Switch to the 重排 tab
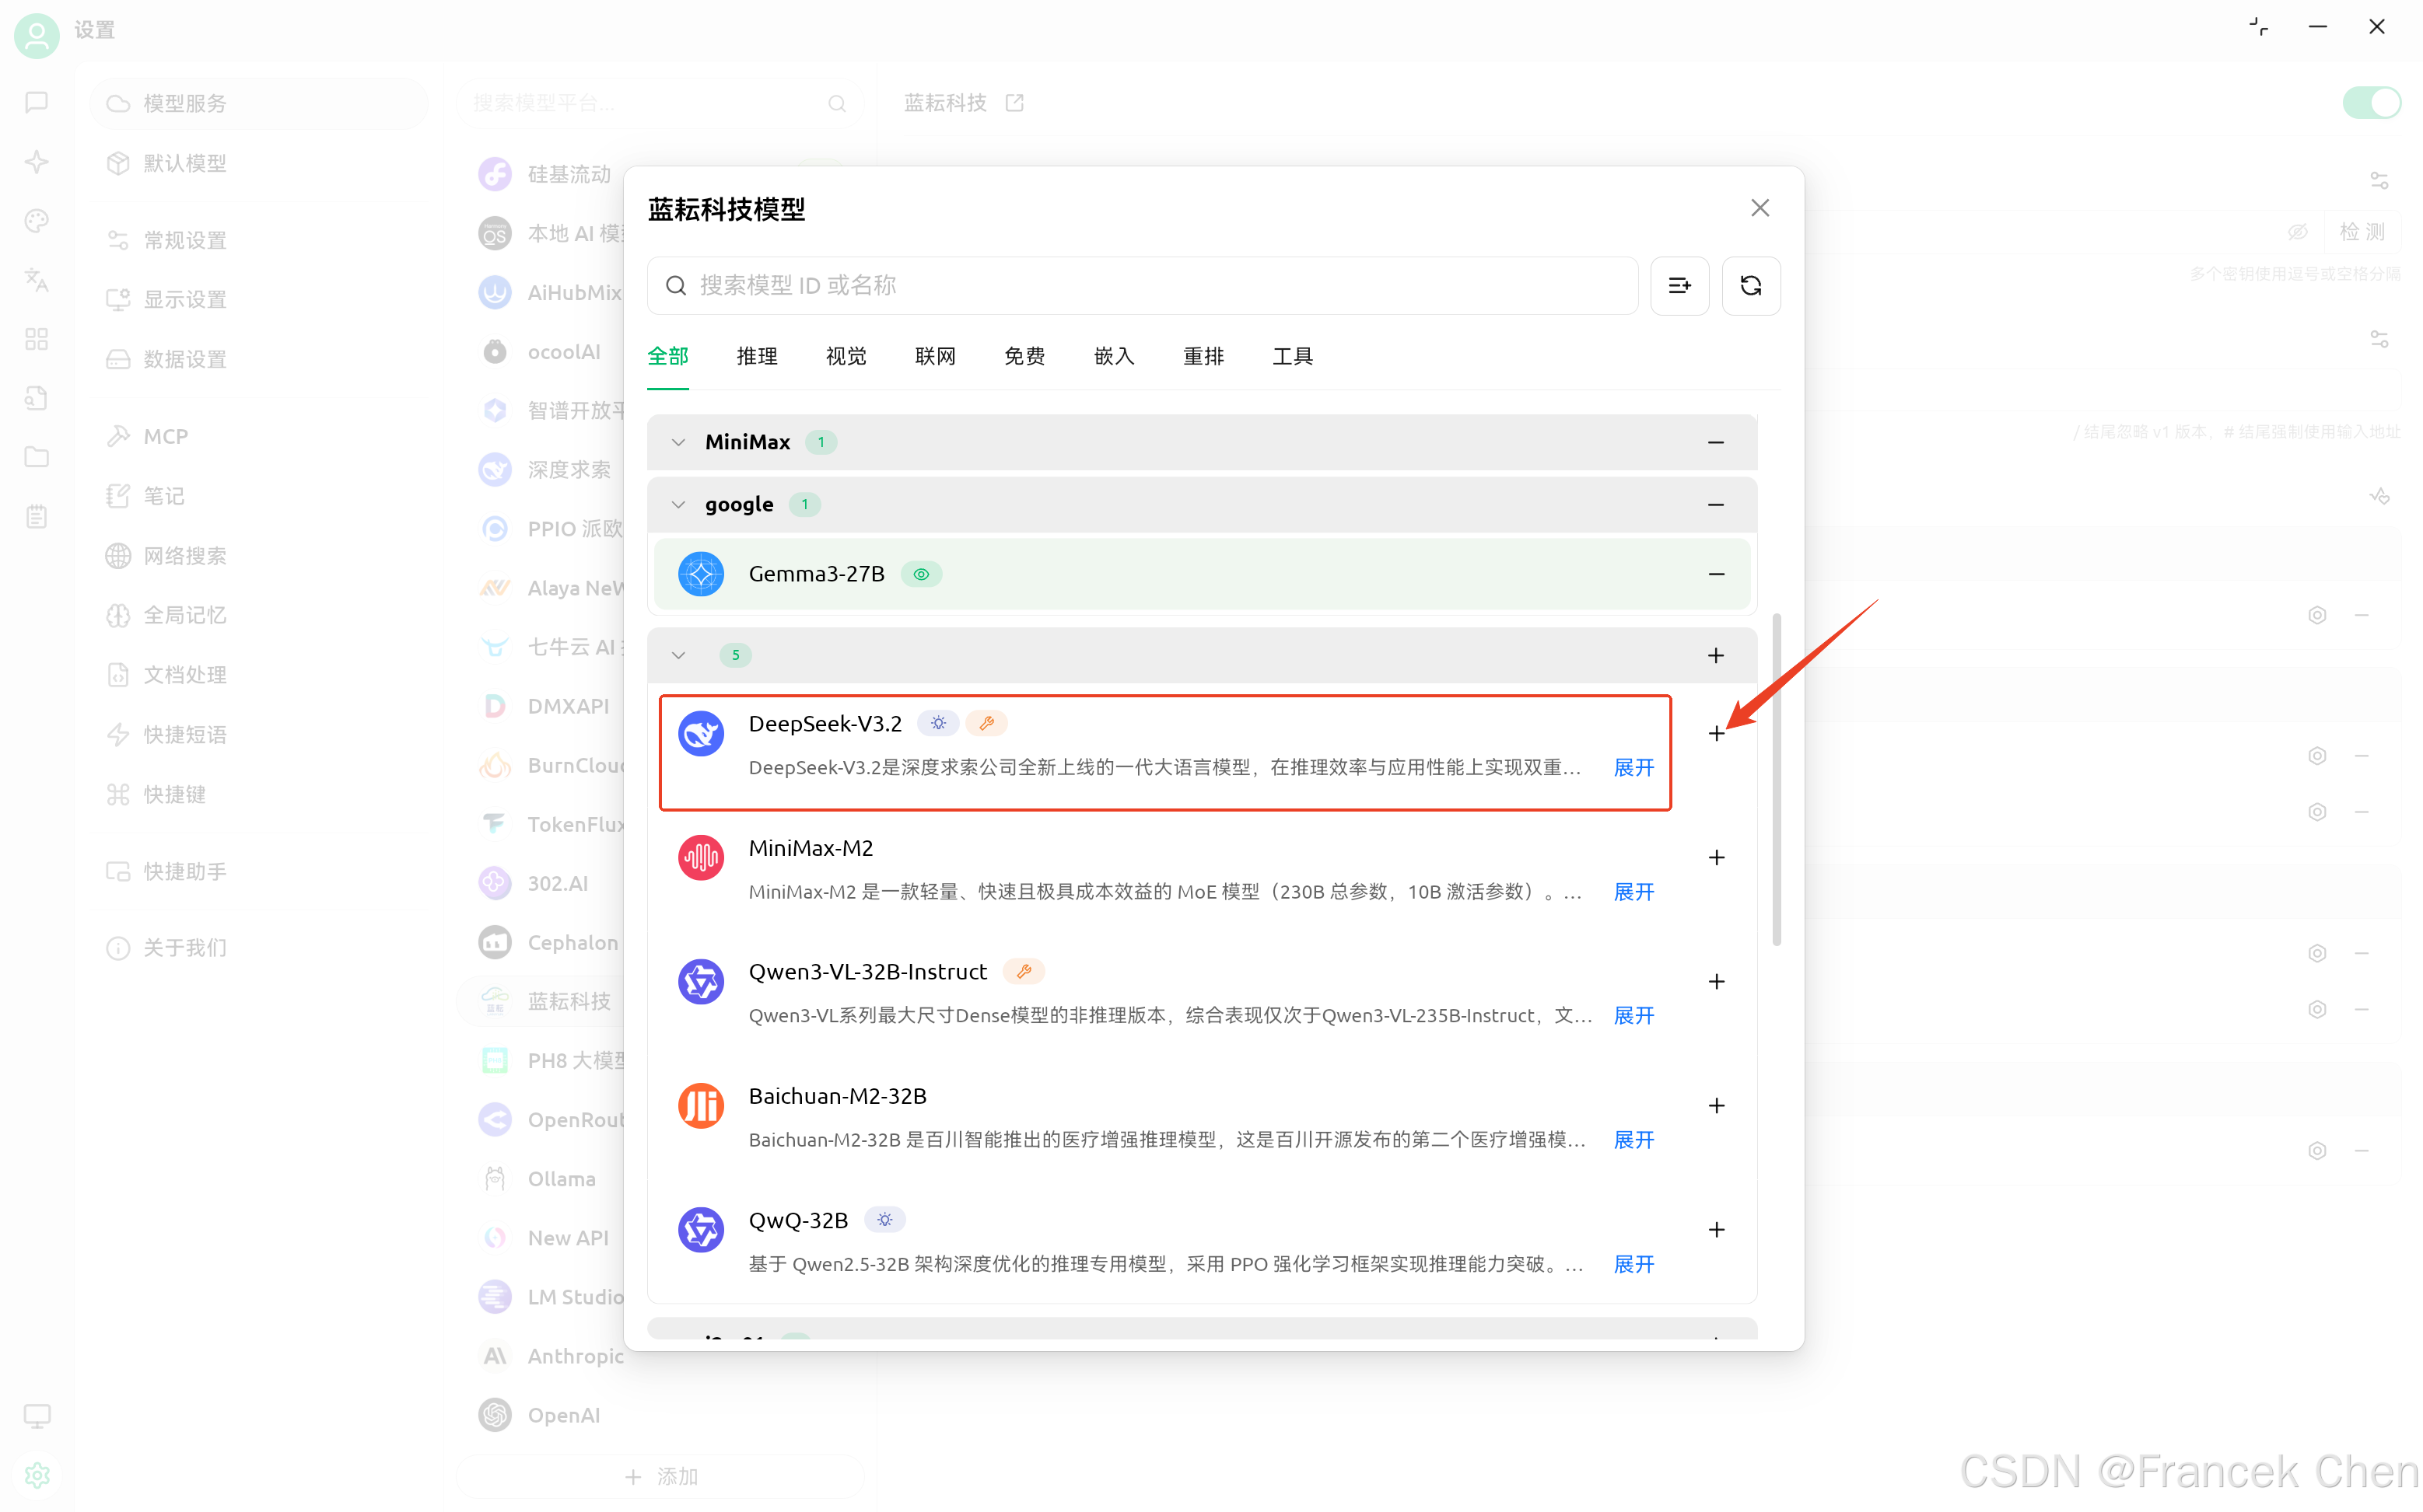Screen dimensions: 2423x1512 1203,357
